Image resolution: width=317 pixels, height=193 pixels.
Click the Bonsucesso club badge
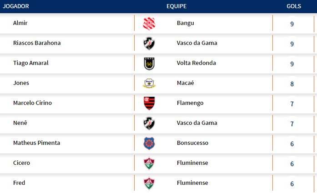[149, 143]
